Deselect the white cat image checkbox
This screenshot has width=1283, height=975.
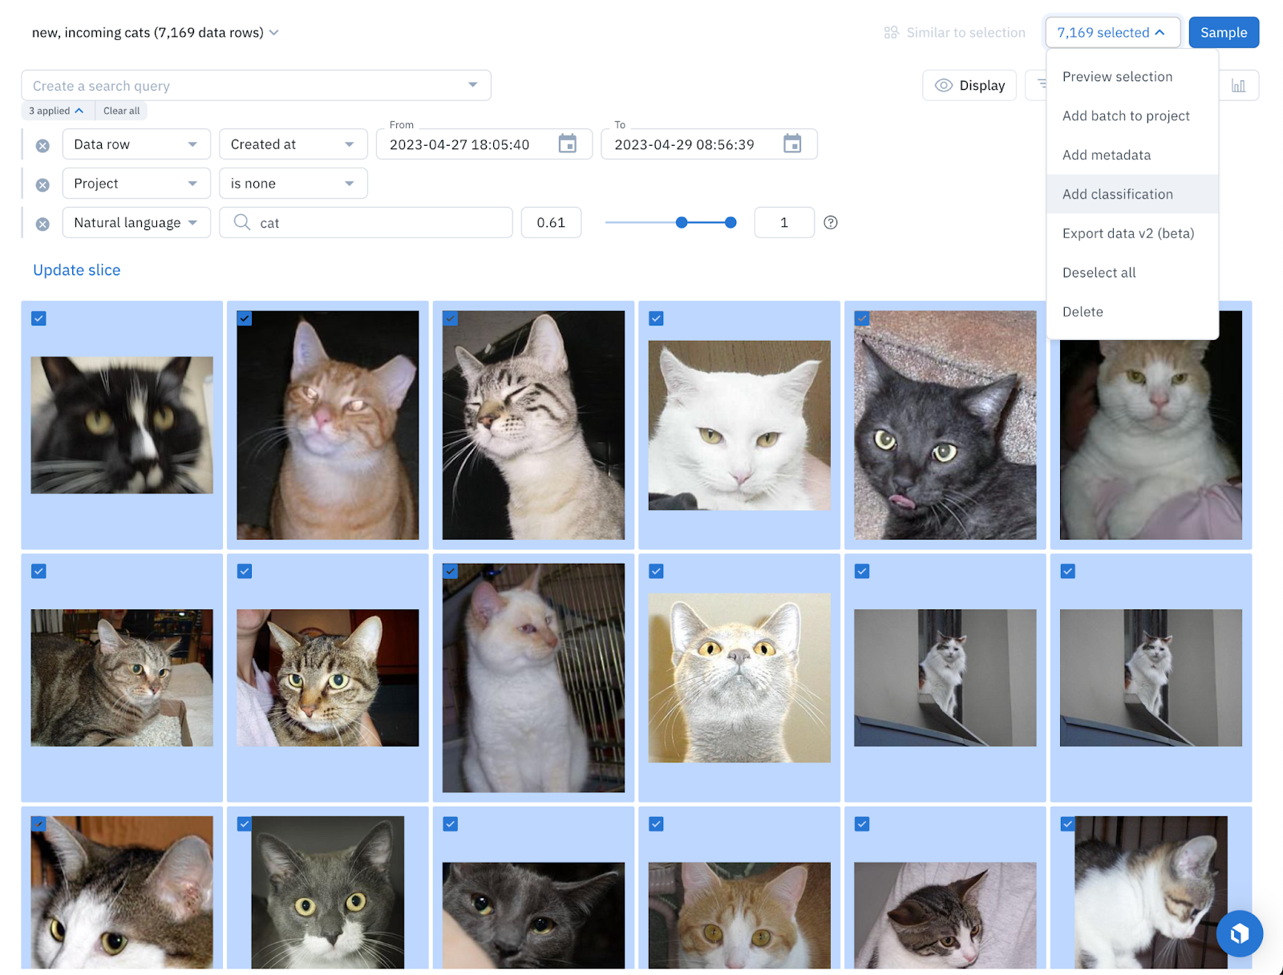(x=656, y=318)
